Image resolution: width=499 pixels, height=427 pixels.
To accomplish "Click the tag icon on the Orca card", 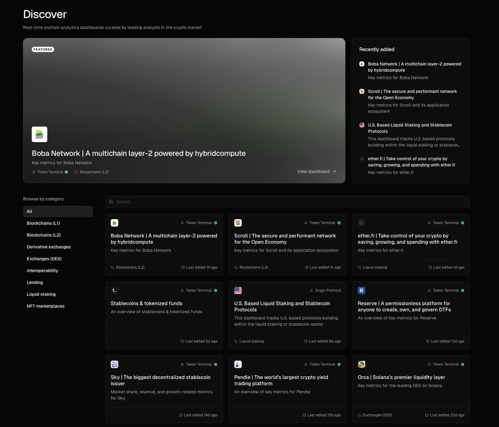I will (x=360, y=415).
